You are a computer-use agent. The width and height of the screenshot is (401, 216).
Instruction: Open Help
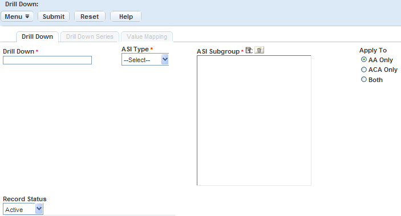126,17
